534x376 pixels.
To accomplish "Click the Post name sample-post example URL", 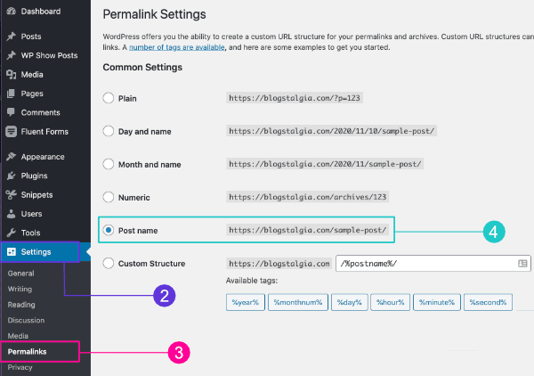I will coord(308,230).
